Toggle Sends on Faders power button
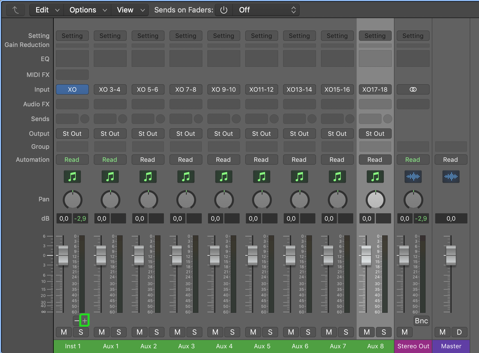The width and height of the screenshot is (479, 353). pyautogui.click(x=224, y=10)
